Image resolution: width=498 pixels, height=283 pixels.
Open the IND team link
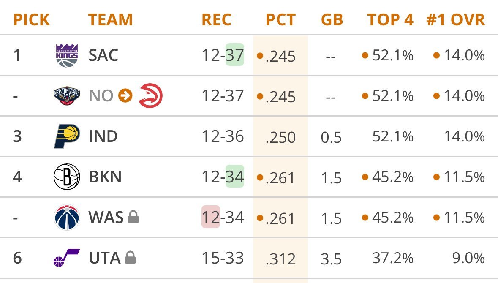click(103, 136)
